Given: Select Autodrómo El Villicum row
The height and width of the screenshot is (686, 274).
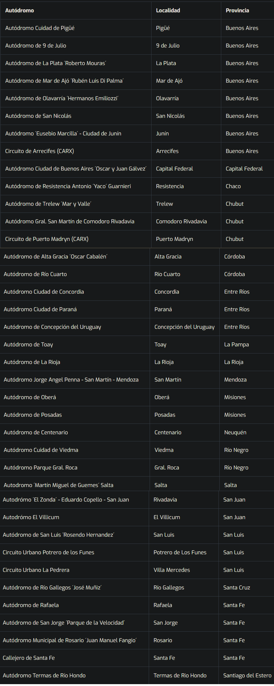Looking at the screenshot, I should (31, 517).
